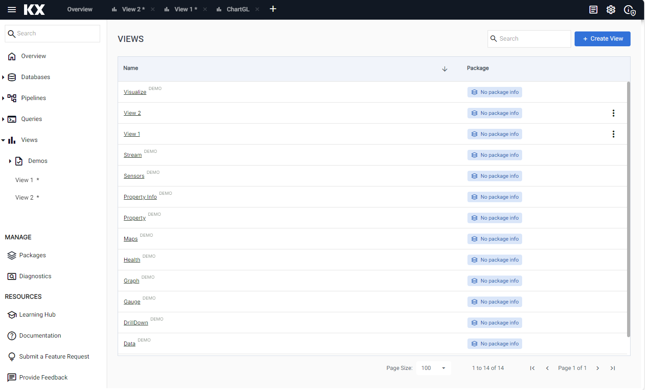Image resolution: width=645 pixels, height=390 pixels.
Task: Go to the next page
Action: coord(598,368)
